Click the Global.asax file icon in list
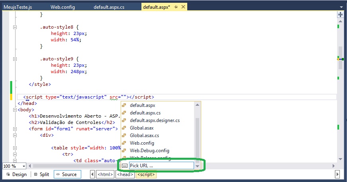Screen dimensions: 347x182 [x=124, y=128]
